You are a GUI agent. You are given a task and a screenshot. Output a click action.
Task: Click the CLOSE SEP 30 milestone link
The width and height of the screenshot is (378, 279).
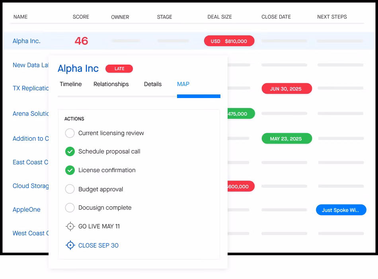point(98,246)
